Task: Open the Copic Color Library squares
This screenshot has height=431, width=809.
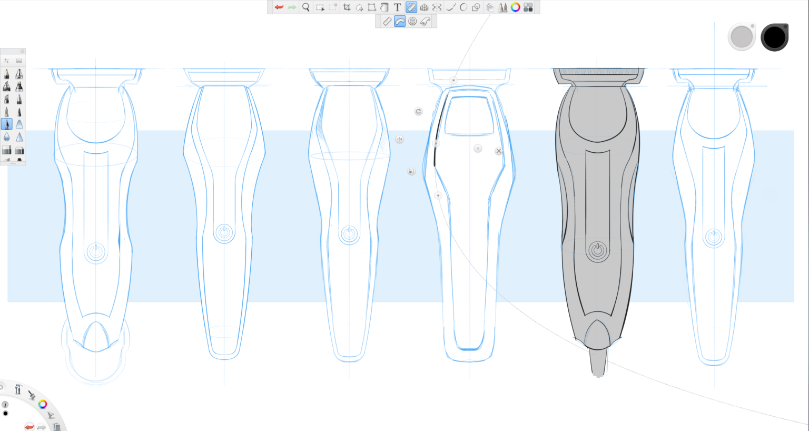Action: tap(528, 7)
